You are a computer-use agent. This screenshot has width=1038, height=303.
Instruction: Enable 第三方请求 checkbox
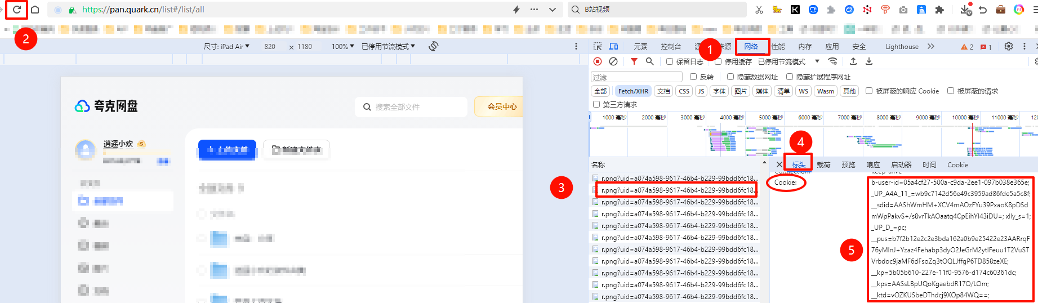[x=596, y=104]
